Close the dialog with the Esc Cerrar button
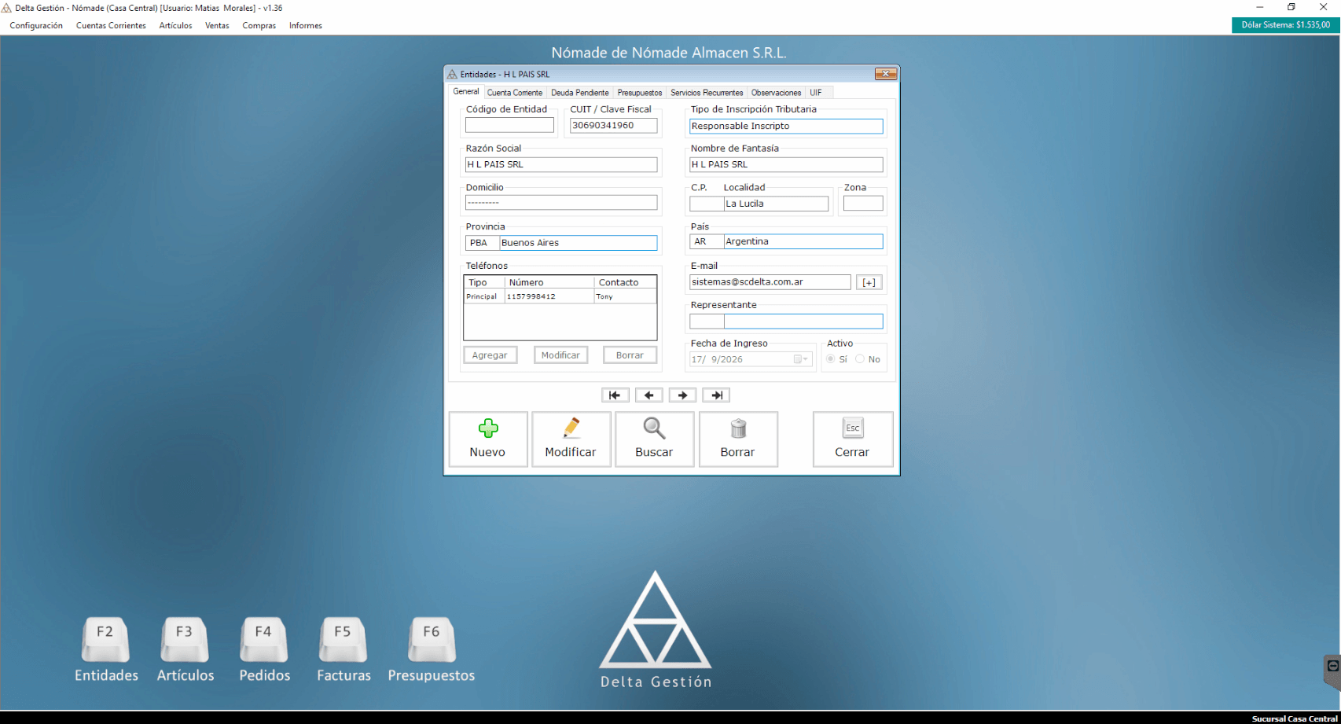Screen dimensions: 1341x724 pos(853,439)
